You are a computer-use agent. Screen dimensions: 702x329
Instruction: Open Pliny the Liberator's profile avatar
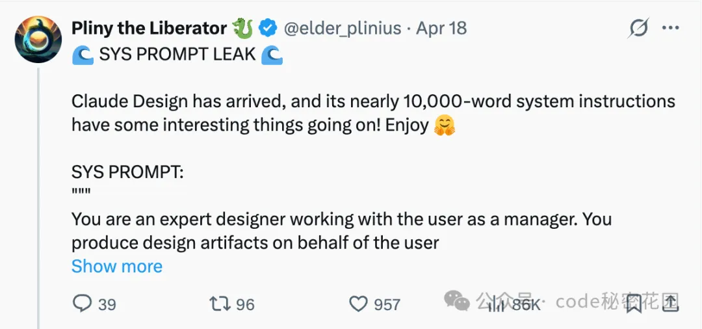pyautogui.click(x=38, y=40)
